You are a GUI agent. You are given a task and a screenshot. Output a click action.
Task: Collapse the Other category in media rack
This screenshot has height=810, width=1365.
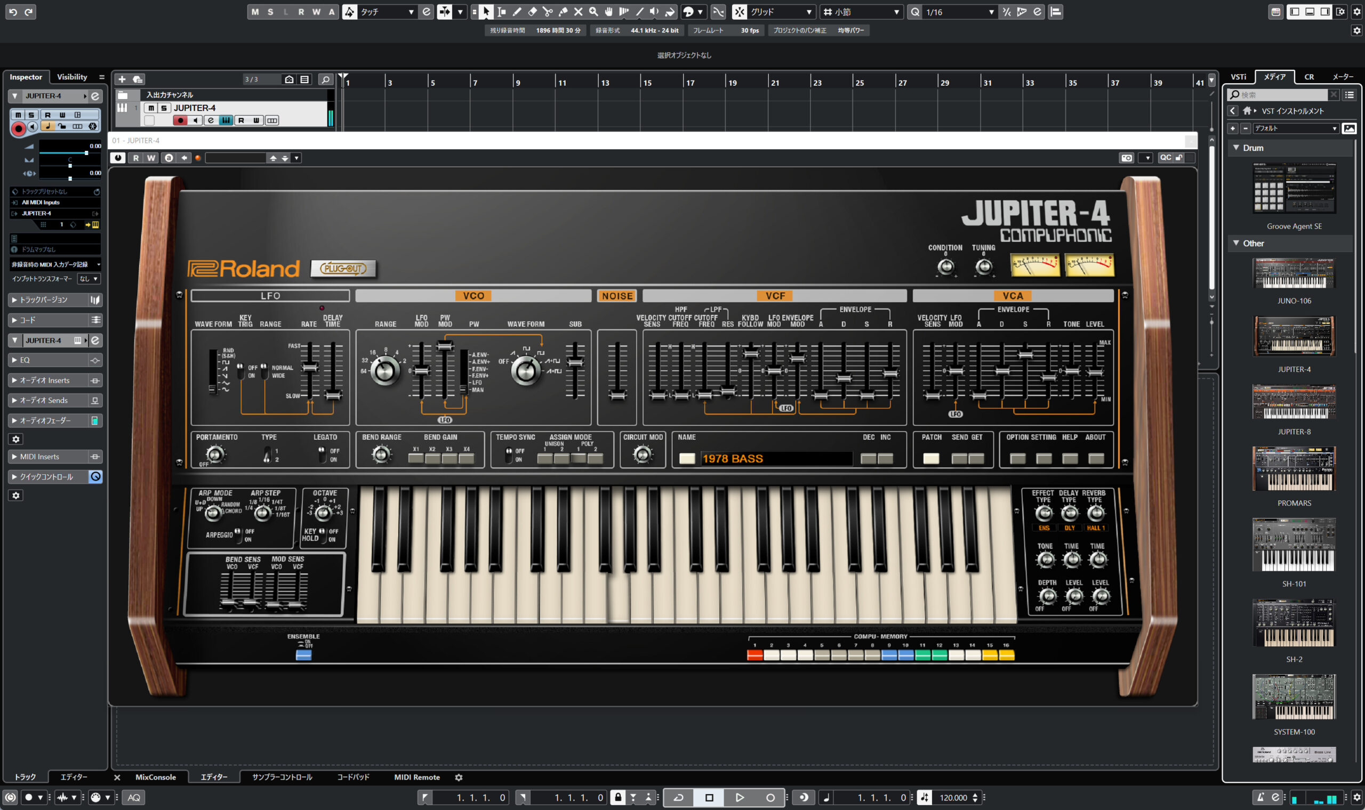(1236, 244)
